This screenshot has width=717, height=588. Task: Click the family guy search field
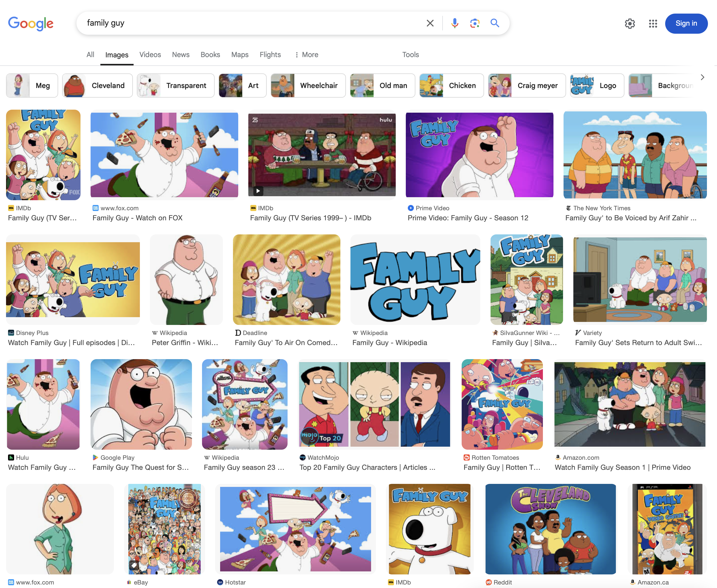click(251, 23)
